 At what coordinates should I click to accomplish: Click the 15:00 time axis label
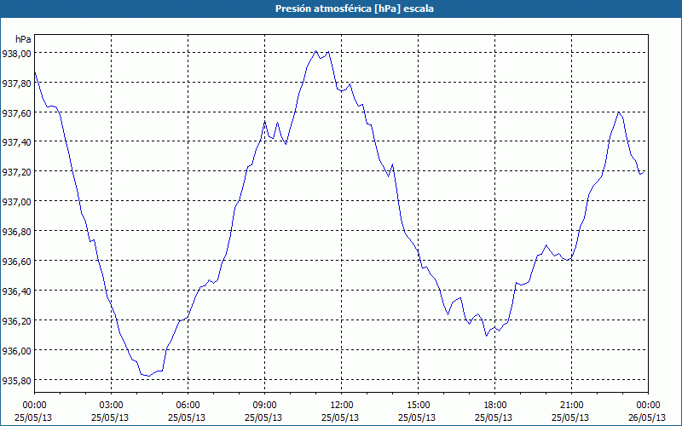tap(418, 406)
